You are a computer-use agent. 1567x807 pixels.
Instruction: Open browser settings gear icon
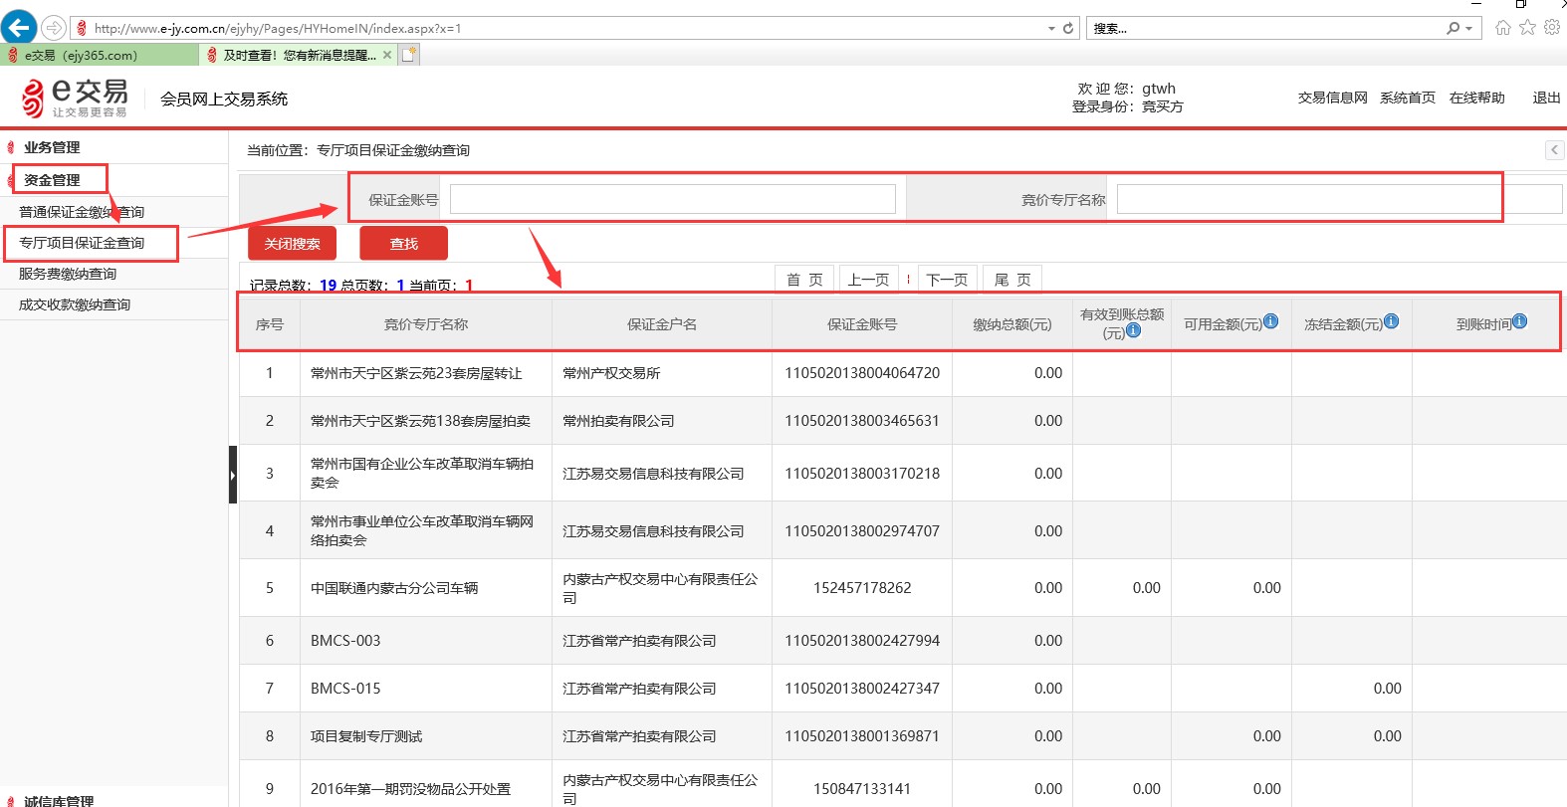pyautogui.click(x=1552, y=28)
